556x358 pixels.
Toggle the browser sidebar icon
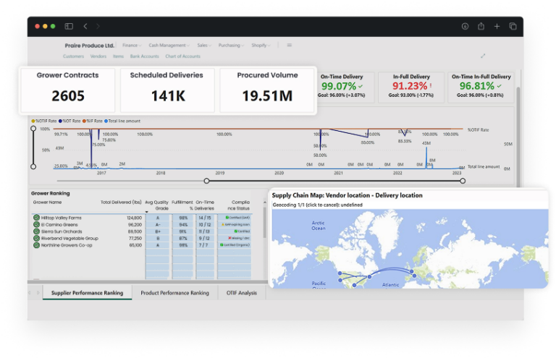(69, 26)
